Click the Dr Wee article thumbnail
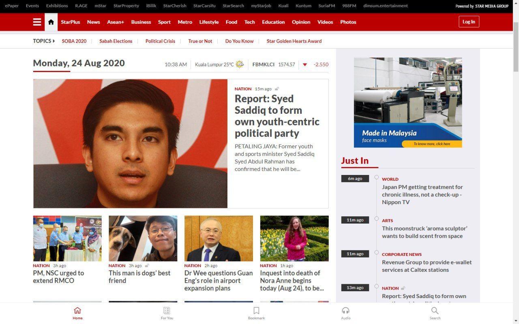The height and width of the screenshot is (324, 519). click(219, 238)
